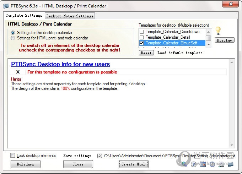
Task: Open help via the question mark icon
Action: click(x=194, y=164)
